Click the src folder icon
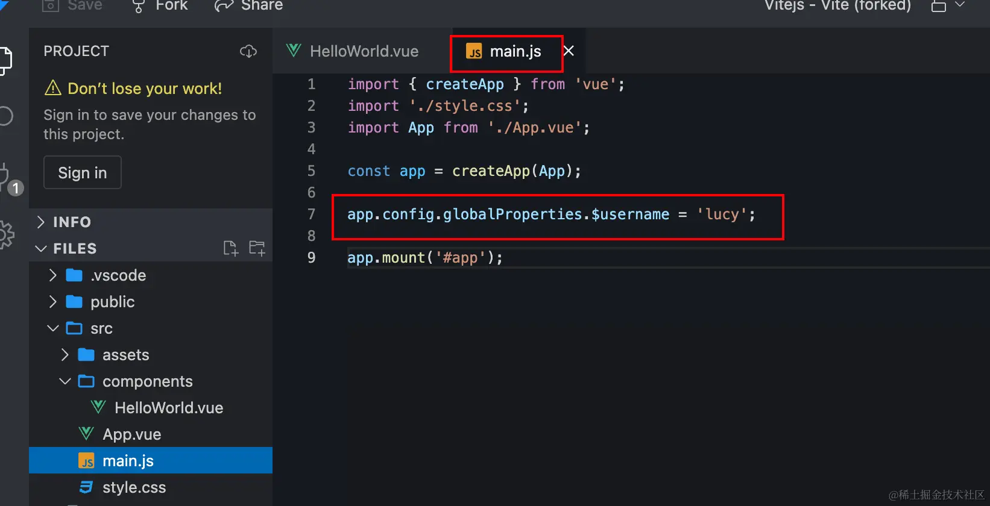Viewport: 990px width, 506px height. (x=74, y=328)
